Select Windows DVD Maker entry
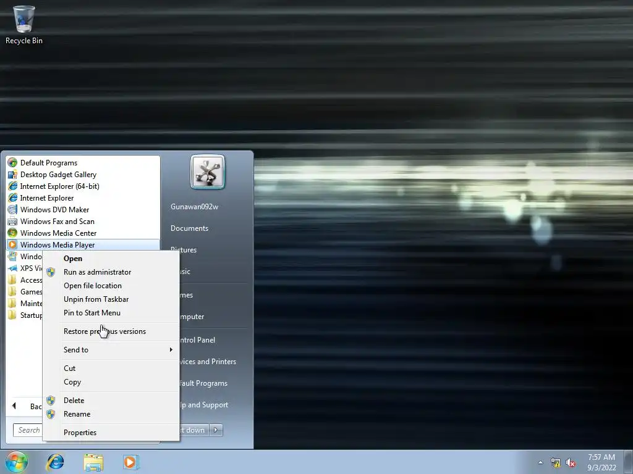This screenshot has width=633, height=474. pyautogui.click(x=83, y=210)
